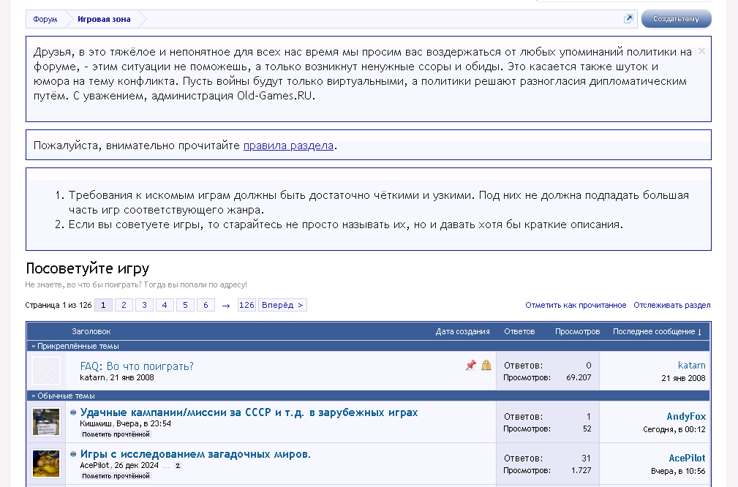Go to page 6 of the thread list

click(206, 305)
